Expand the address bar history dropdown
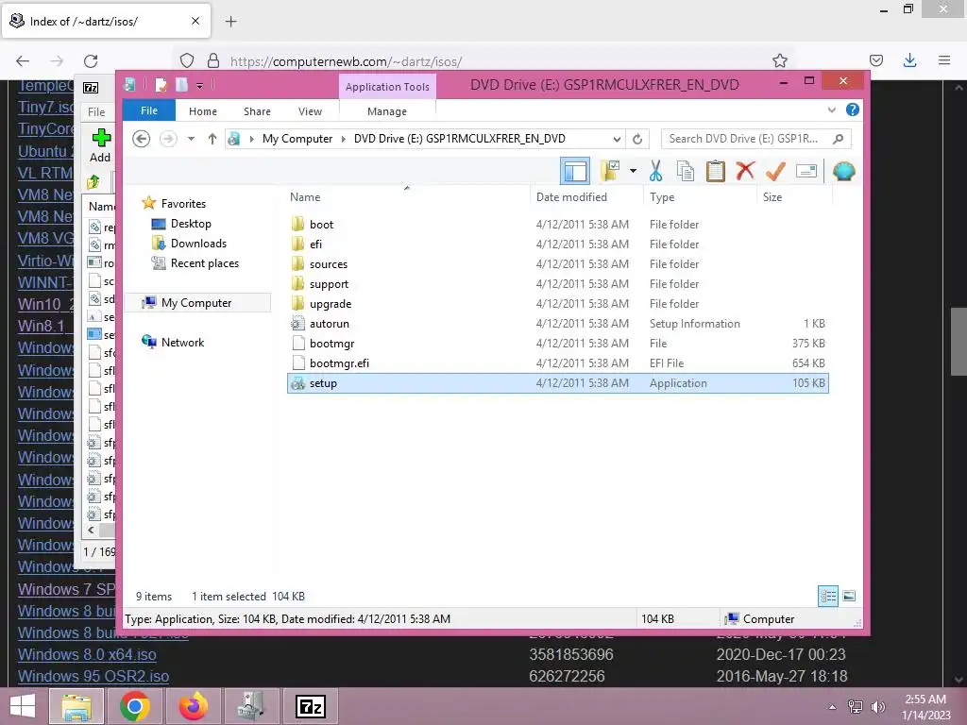967x725 pixels. click(x=616, y=139)
